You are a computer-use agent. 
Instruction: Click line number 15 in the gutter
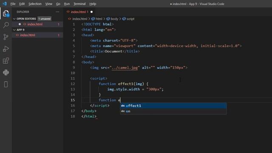pos(73,100)
